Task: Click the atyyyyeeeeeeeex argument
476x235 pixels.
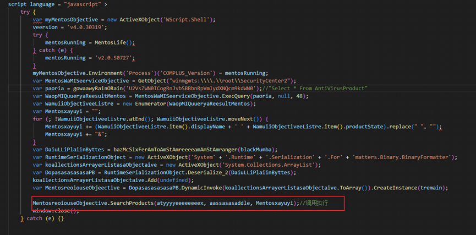Action: point(179,203)
